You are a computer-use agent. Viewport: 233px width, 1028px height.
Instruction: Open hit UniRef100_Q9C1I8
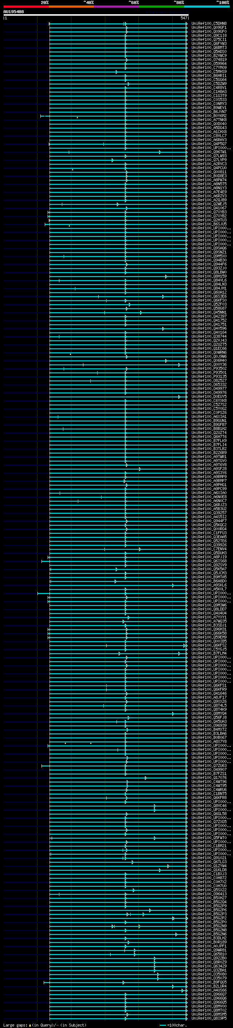click(x=209, y=35)
